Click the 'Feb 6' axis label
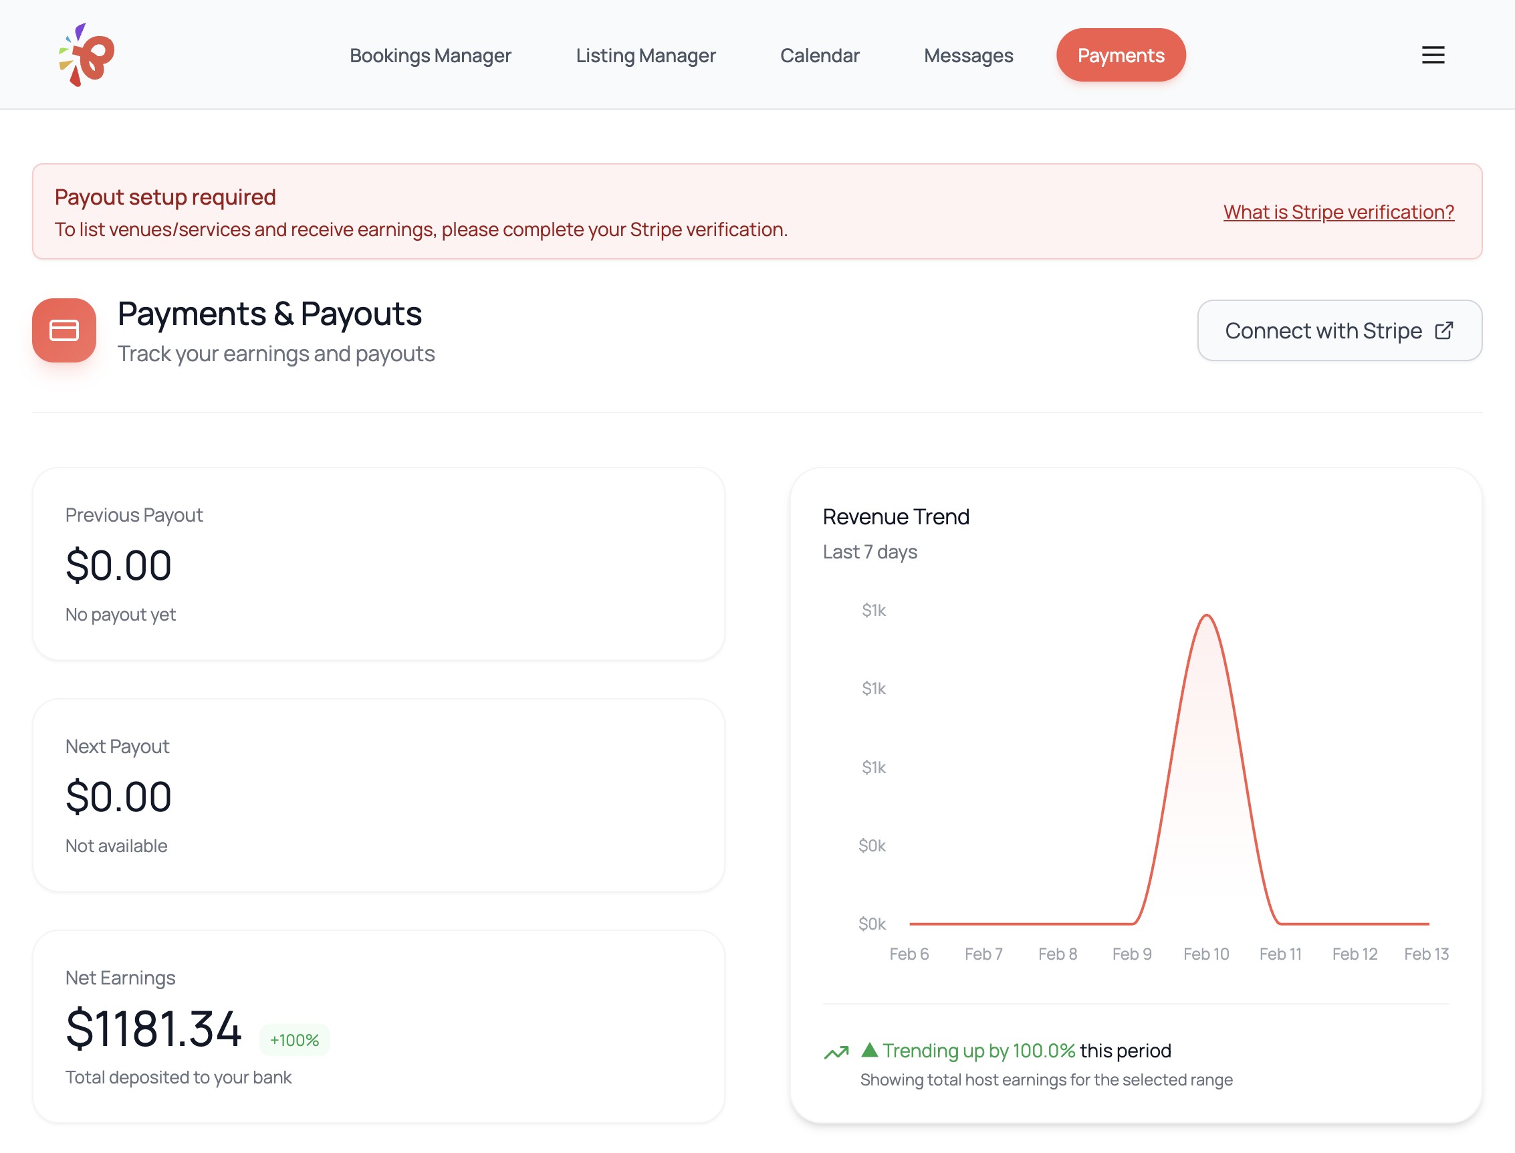The width and height of the screenshot is (1515, 1153). (x=909, y=954)
